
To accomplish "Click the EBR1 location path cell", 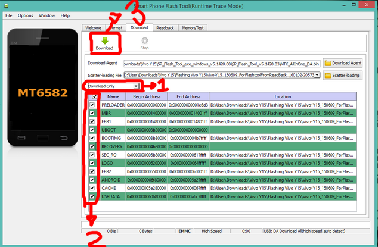I will pos(283,121).
